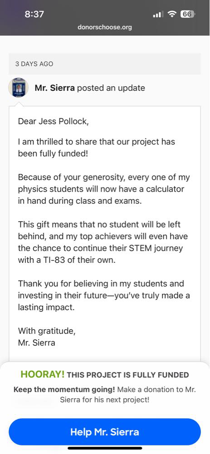Tap the 'Dear Jess Pollock,' greeting line

[54, 121]
